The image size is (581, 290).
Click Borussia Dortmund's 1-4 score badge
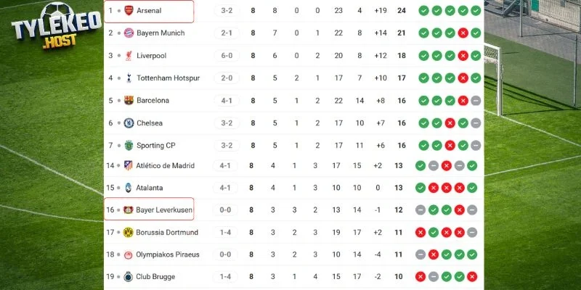pos(227,232)
